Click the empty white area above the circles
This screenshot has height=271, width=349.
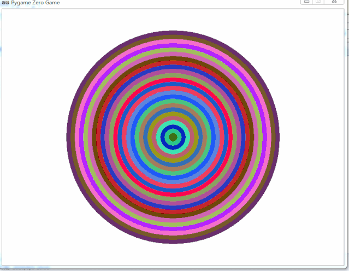[x=173, y=19]
